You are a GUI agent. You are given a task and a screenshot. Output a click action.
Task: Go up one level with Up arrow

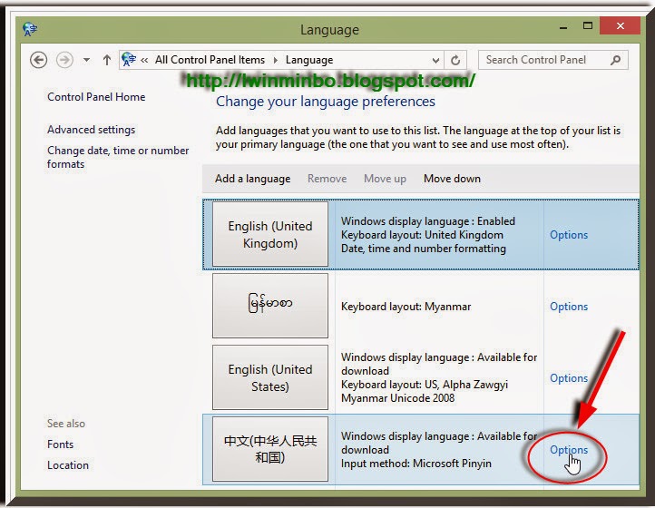point(107,60)
